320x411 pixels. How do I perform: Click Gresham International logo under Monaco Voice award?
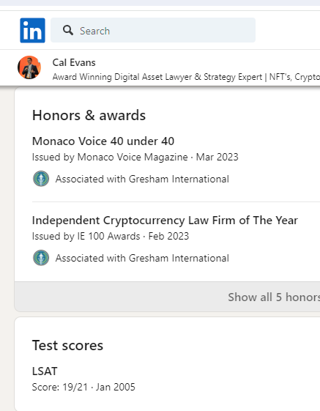[x=41, y=179]
